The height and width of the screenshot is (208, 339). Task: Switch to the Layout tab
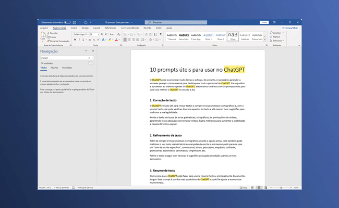(96, 28)
